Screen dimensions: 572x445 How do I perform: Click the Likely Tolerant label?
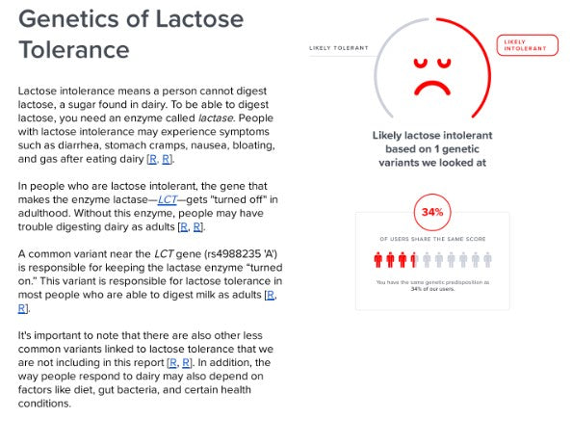(339, 48)
